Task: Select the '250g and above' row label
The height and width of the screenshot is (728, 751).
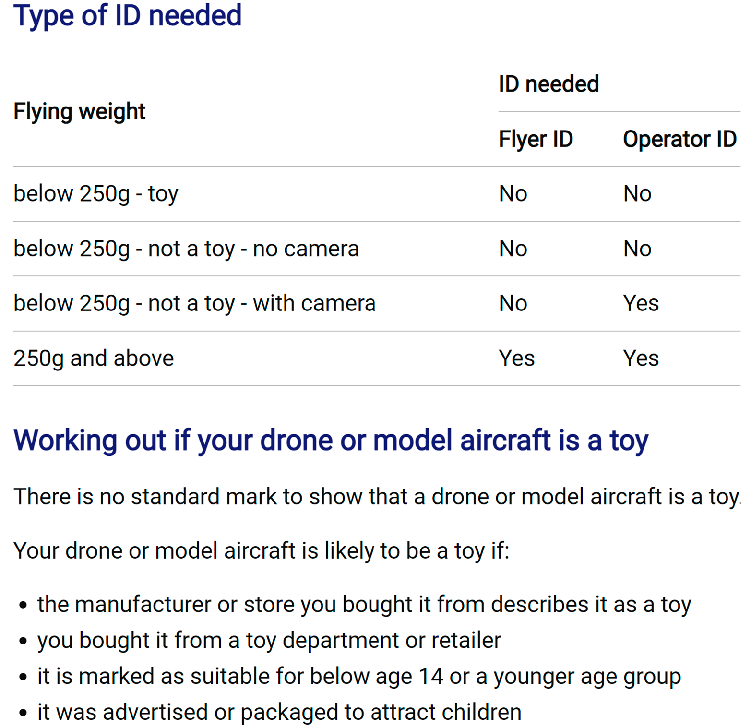Action: [x=94, y=358]
